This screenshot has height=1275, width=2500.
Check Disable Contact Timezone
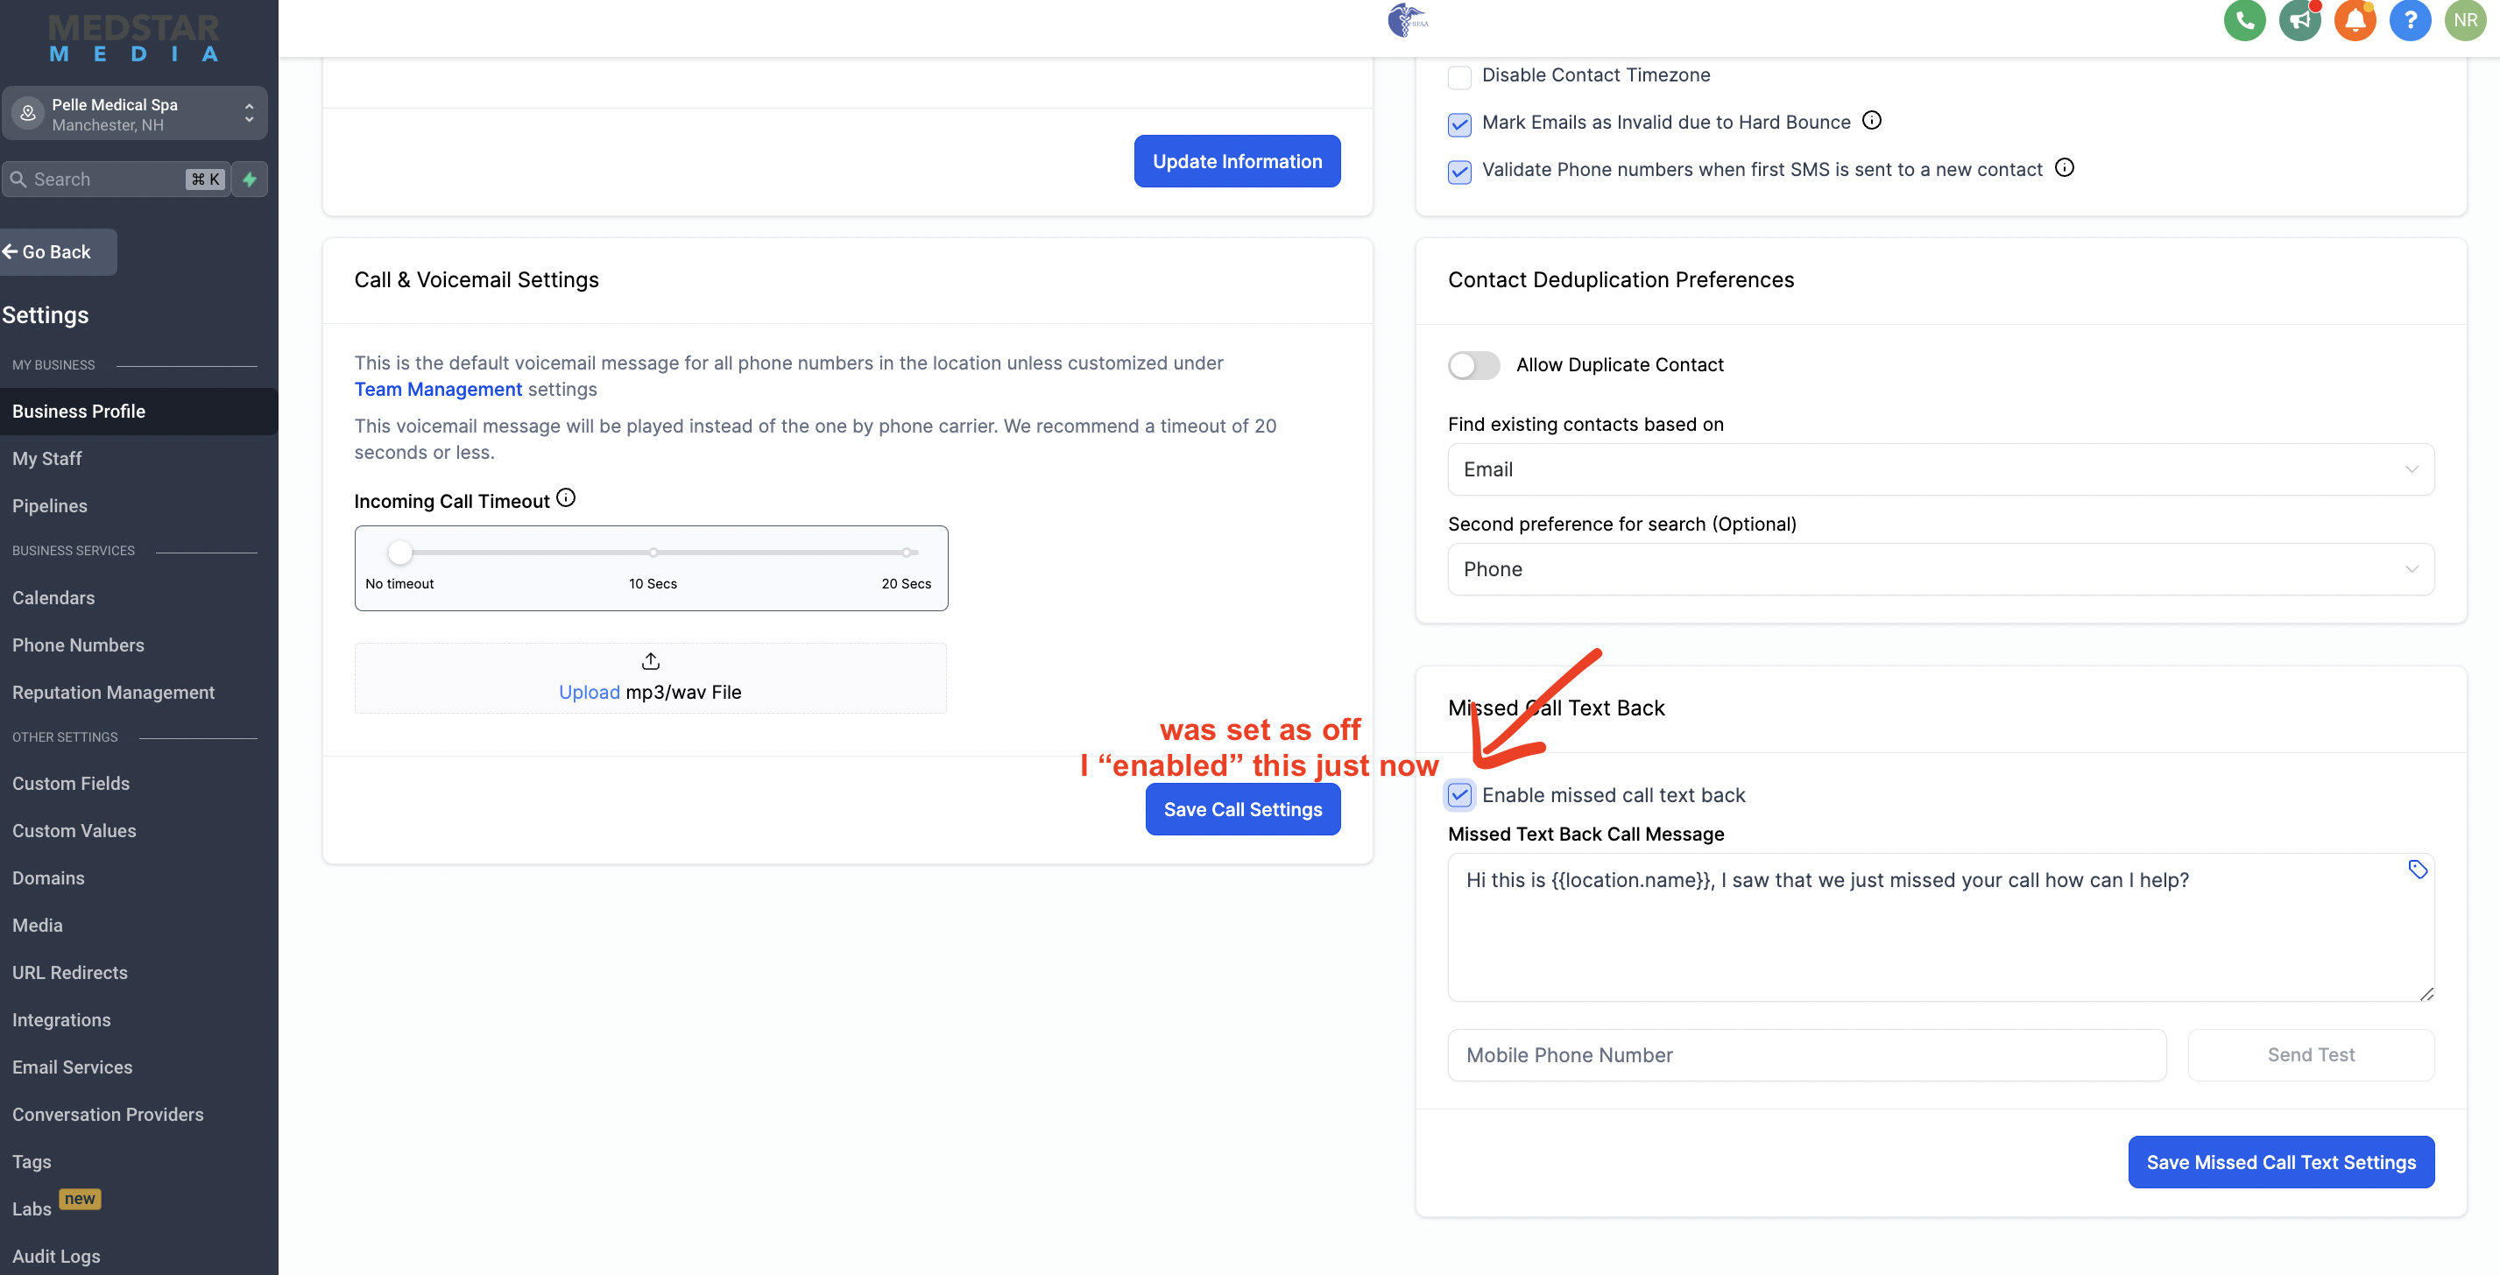click(1459, 77)
